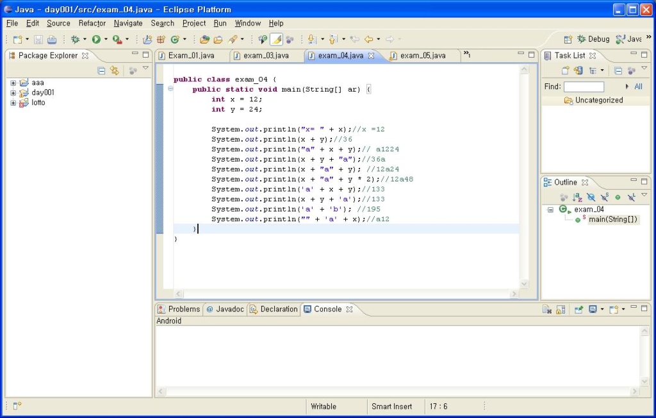The image size is (656, 418).
Task: Click the Search flashlight icon in toolbar
Action: click(x=233, y=39)
